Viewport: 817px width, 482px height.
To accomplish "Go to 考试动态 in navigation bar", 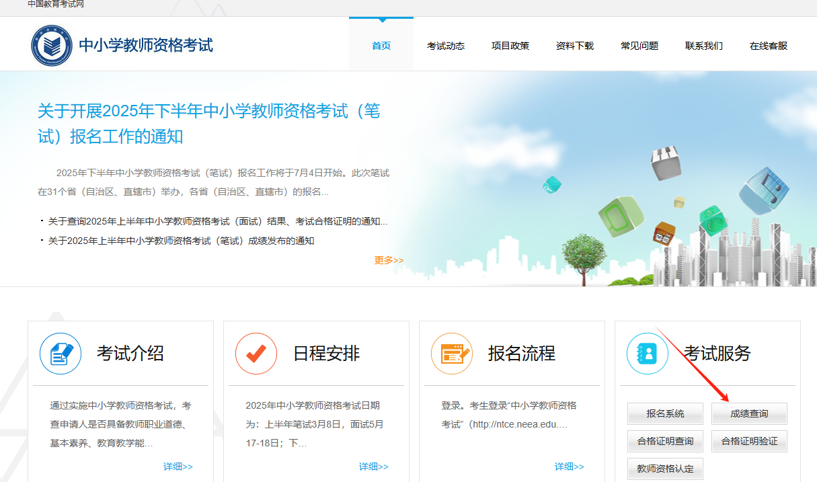I will (446, 46).
